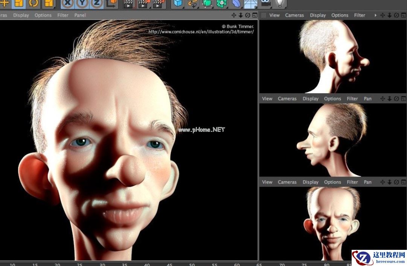This screenshot has height=266, width=407.
Task: Add a Light object from toolbar
Action: 279,3
